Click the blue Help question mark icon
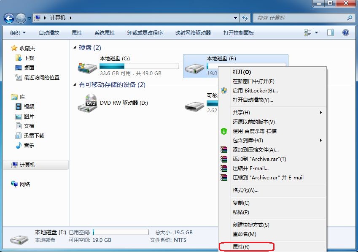 click(x=345, y=33)
